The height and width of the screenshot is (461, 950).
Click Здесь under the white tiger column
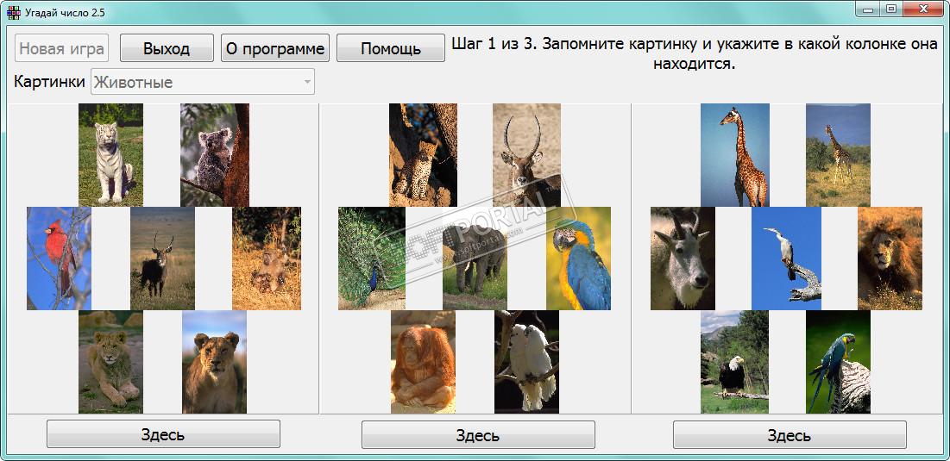(163, 434)
